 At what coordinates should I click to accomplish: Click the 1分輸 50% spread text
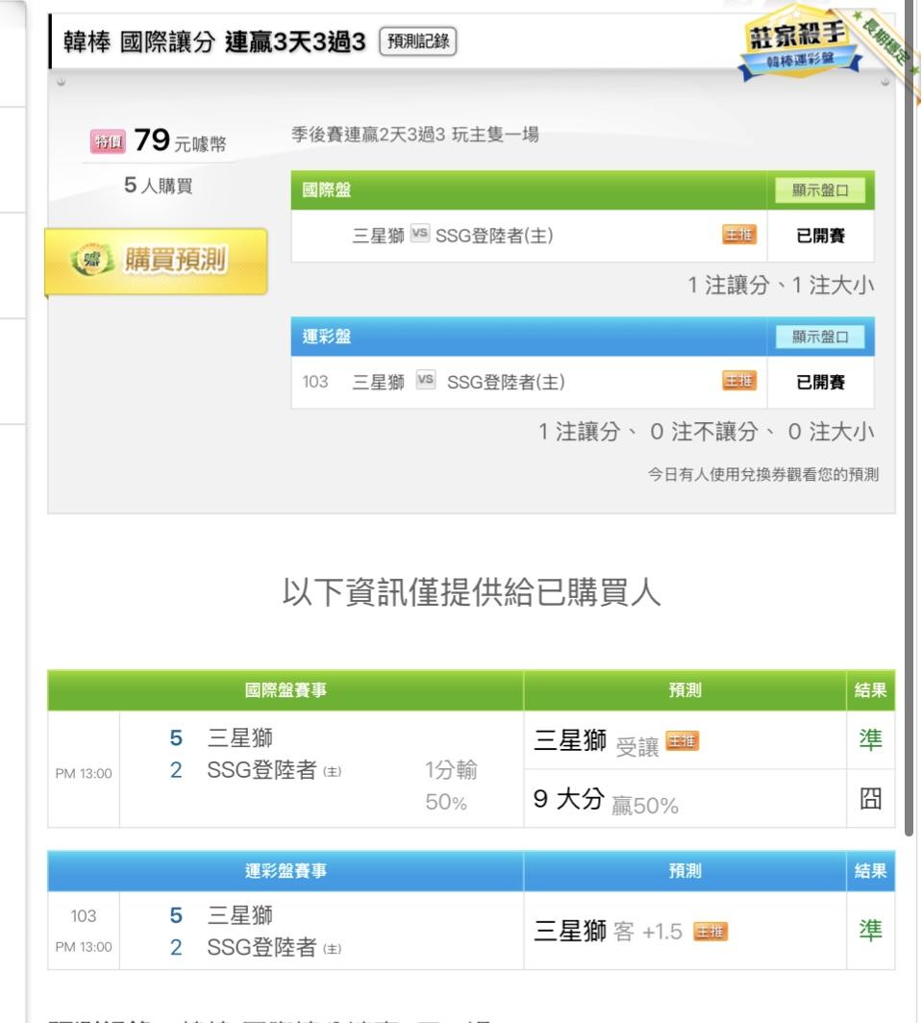pos(451,786)
